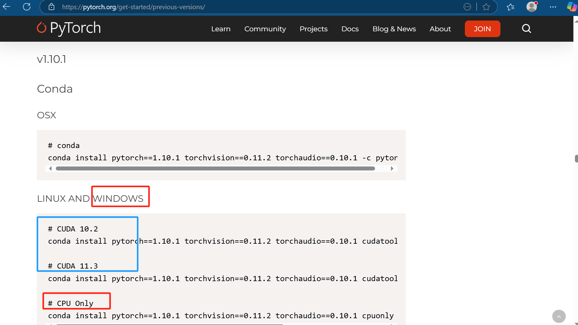Open the favorites list icon
578x325 pixels.
[511, 7]
